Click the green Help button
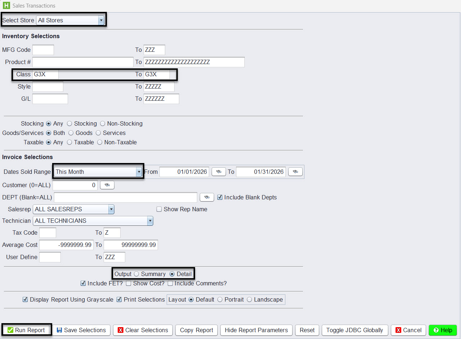 click(442, 330)
